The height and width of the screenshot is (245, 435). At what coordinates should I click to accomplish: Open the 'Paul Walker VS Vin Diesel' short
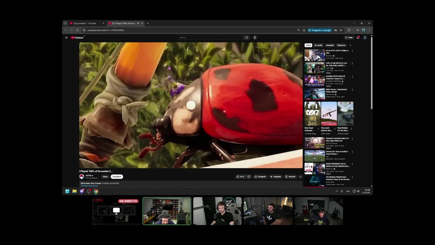click(345, 114)
